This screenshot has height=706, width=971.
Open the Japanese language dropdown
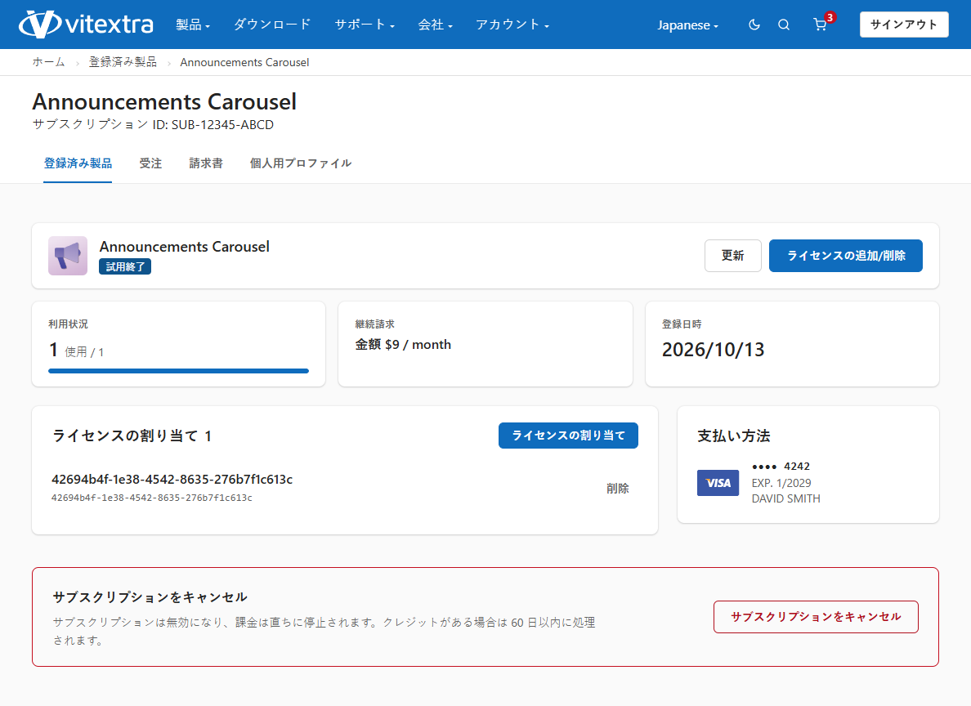[687, 25]
